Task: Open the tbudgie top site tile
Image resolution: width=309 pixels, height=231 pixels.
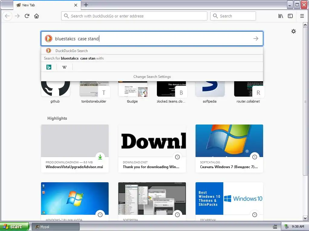Action: point(133,92)
